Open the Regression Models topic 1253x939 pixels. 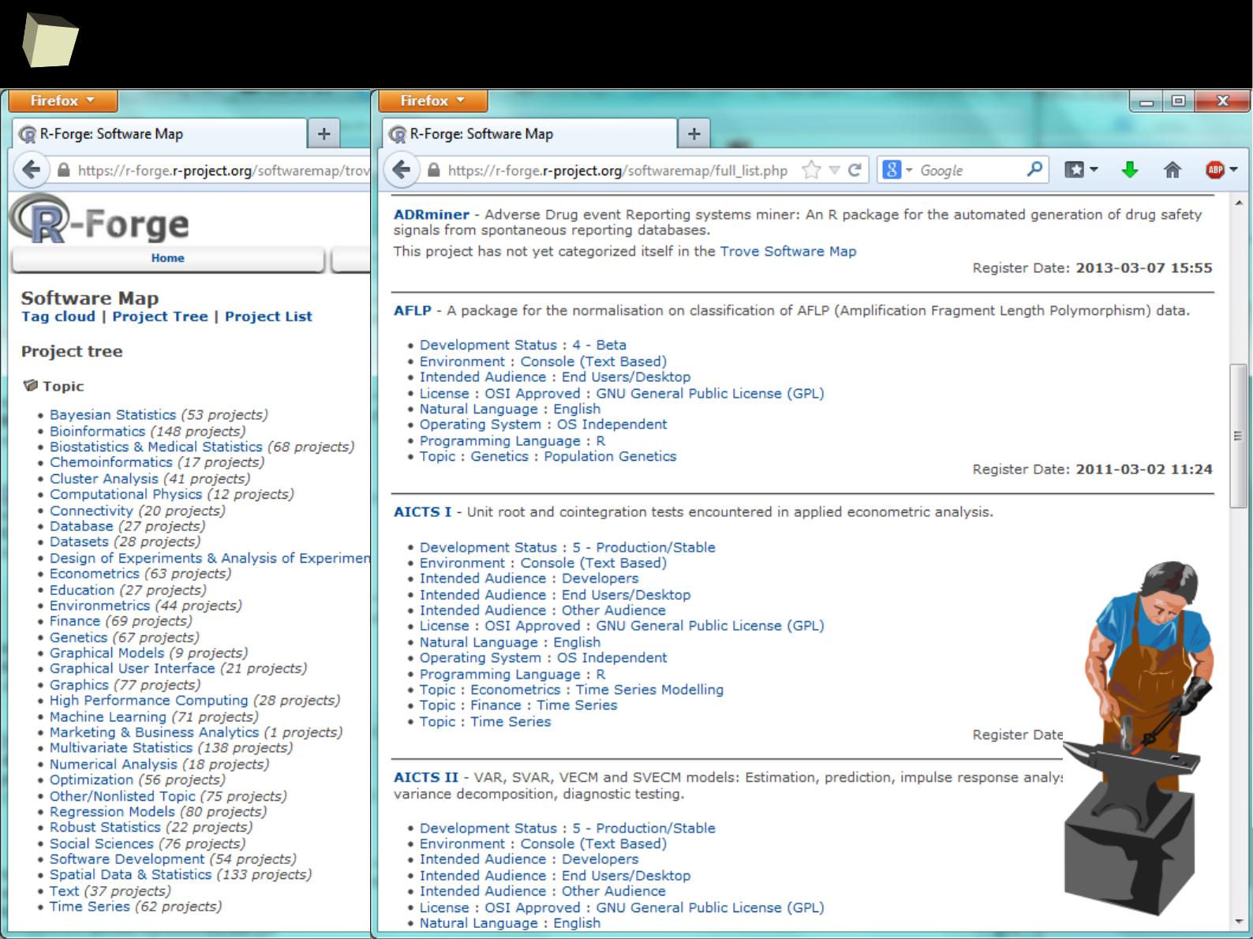tap(112, 811)
